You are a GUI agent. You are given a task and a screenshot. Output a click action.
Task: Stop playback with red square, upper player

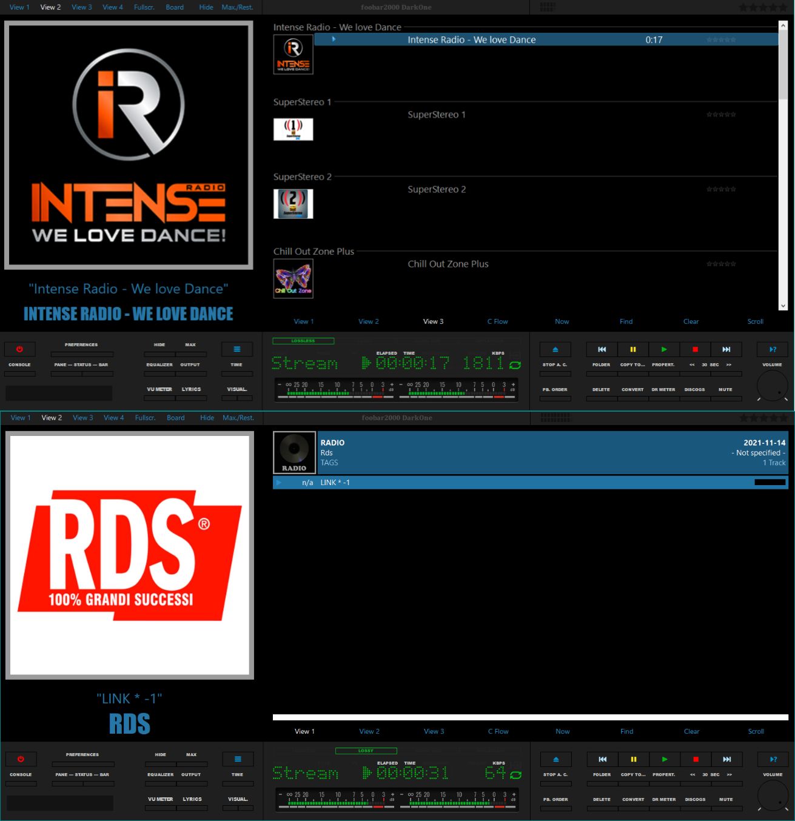[695, 349]
